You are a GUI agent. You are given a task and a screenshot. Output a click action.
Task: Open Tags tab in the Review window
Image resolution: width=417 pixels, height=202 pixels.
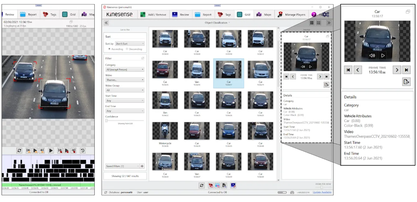click(50, 14)
